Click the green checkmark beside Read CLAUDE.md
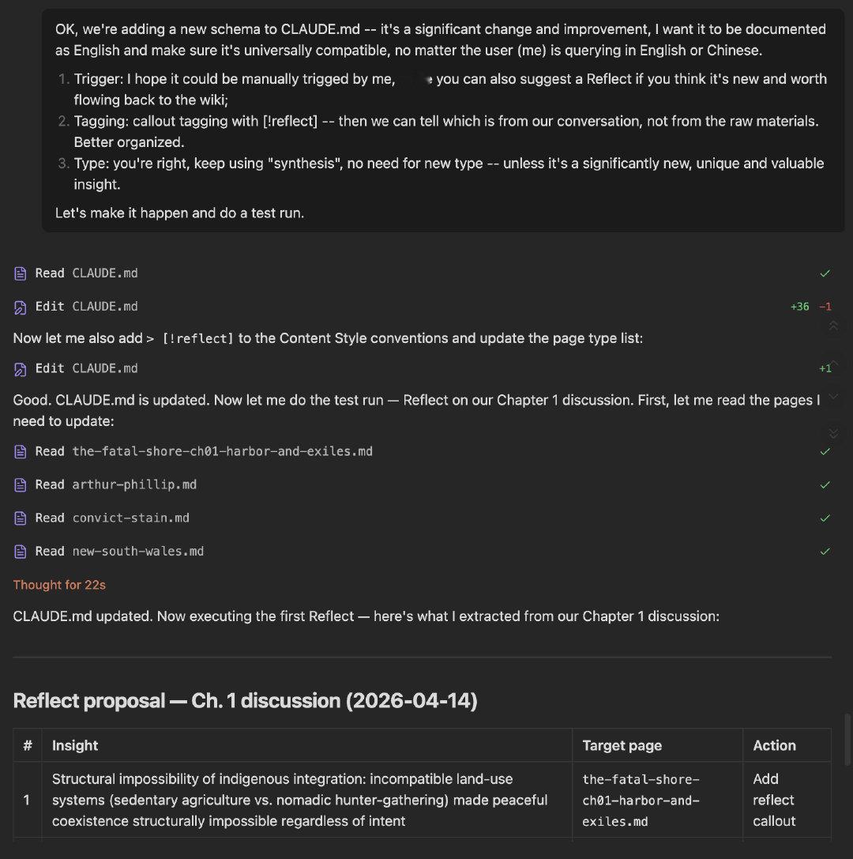This screenshot has height=859, width=853. (825, 273)
